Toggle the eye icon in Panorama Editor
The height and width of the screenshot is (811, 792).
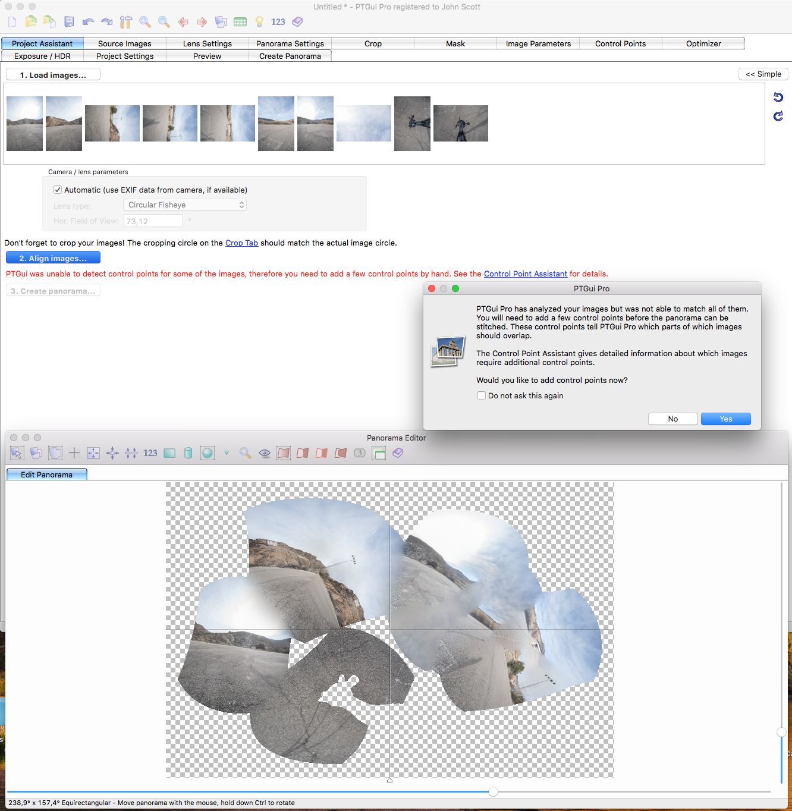265,453
